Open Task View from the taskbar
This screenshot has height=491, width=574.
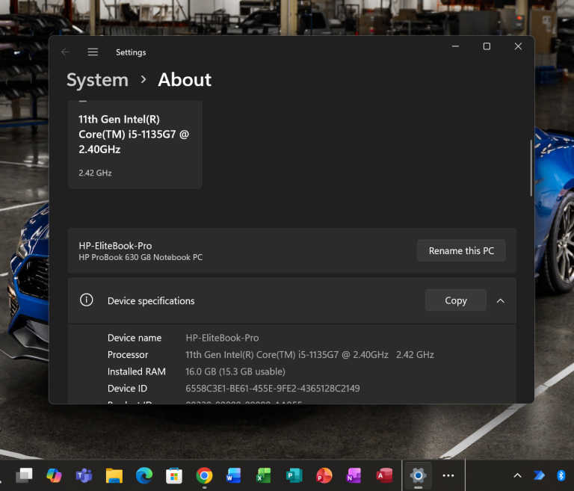click(25, 475)
